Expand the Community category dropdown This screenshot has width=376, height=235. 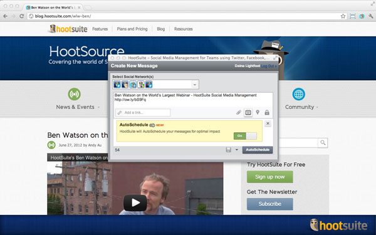(x=317, y=107)
